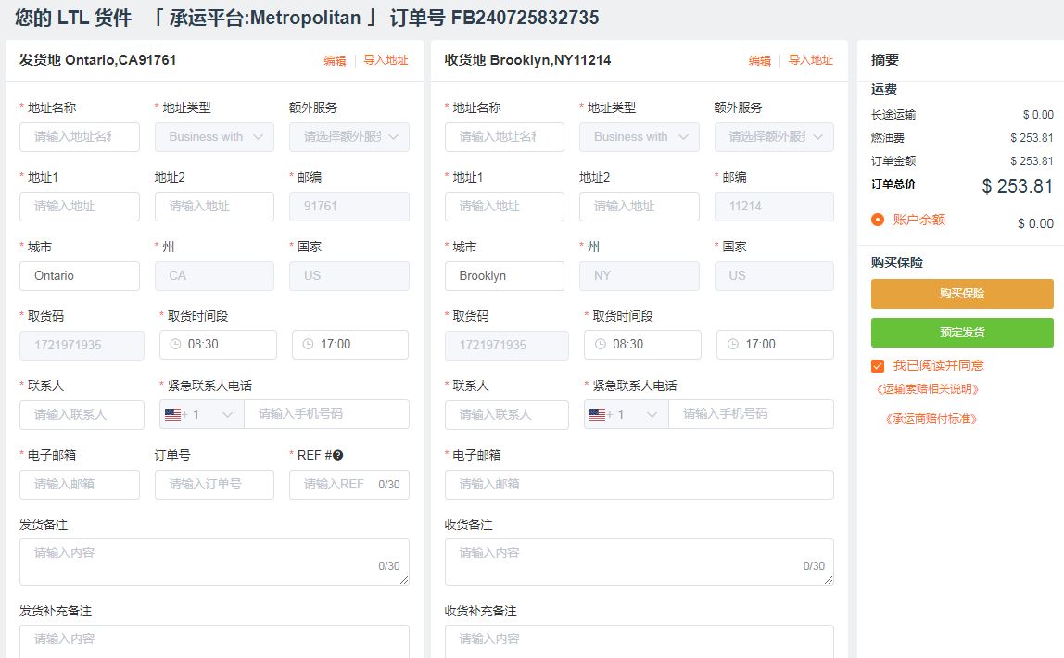Open shipper 地址类型 Business with dropdown

[214, 137]
